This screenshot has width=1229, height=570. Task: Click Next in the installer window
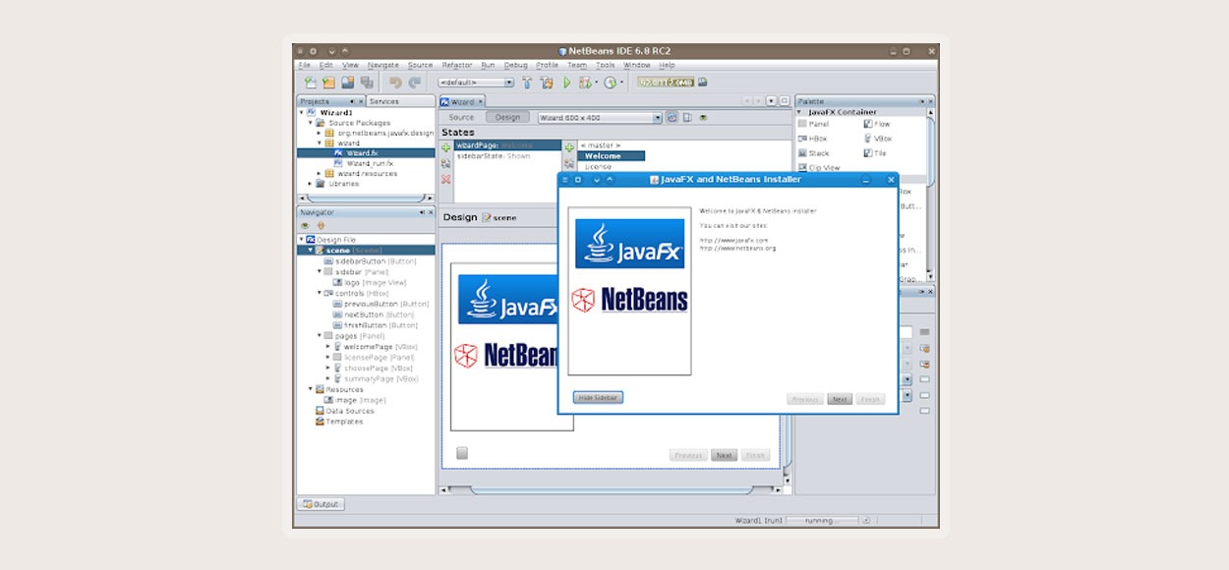pyautogui.click(x=839, y=399)
